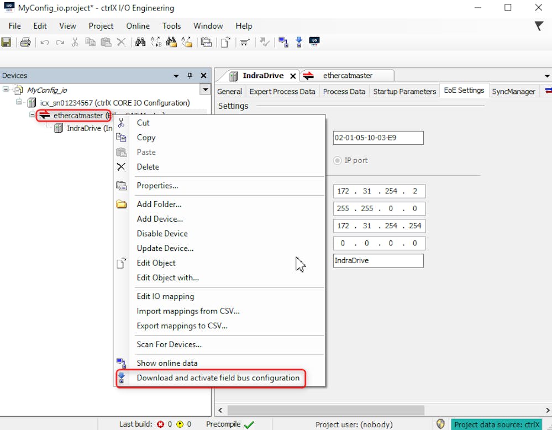Click the MAC address field 02-01-05-10-03-E9
This screenshot has width=552, height=430.
click(x=378, y=138)
